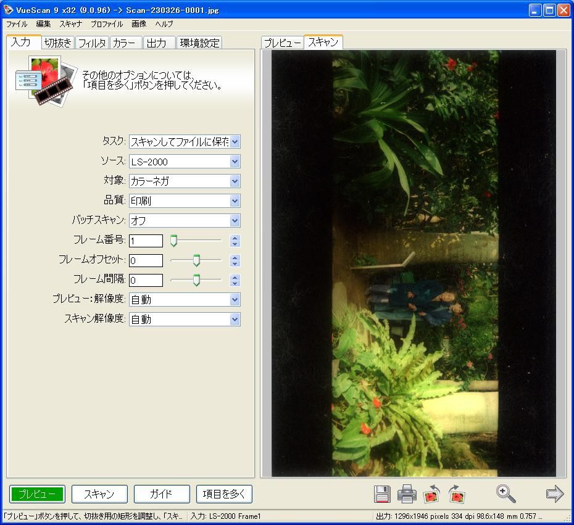Open the 対象 dropdown showing カラーネガ

185,181
